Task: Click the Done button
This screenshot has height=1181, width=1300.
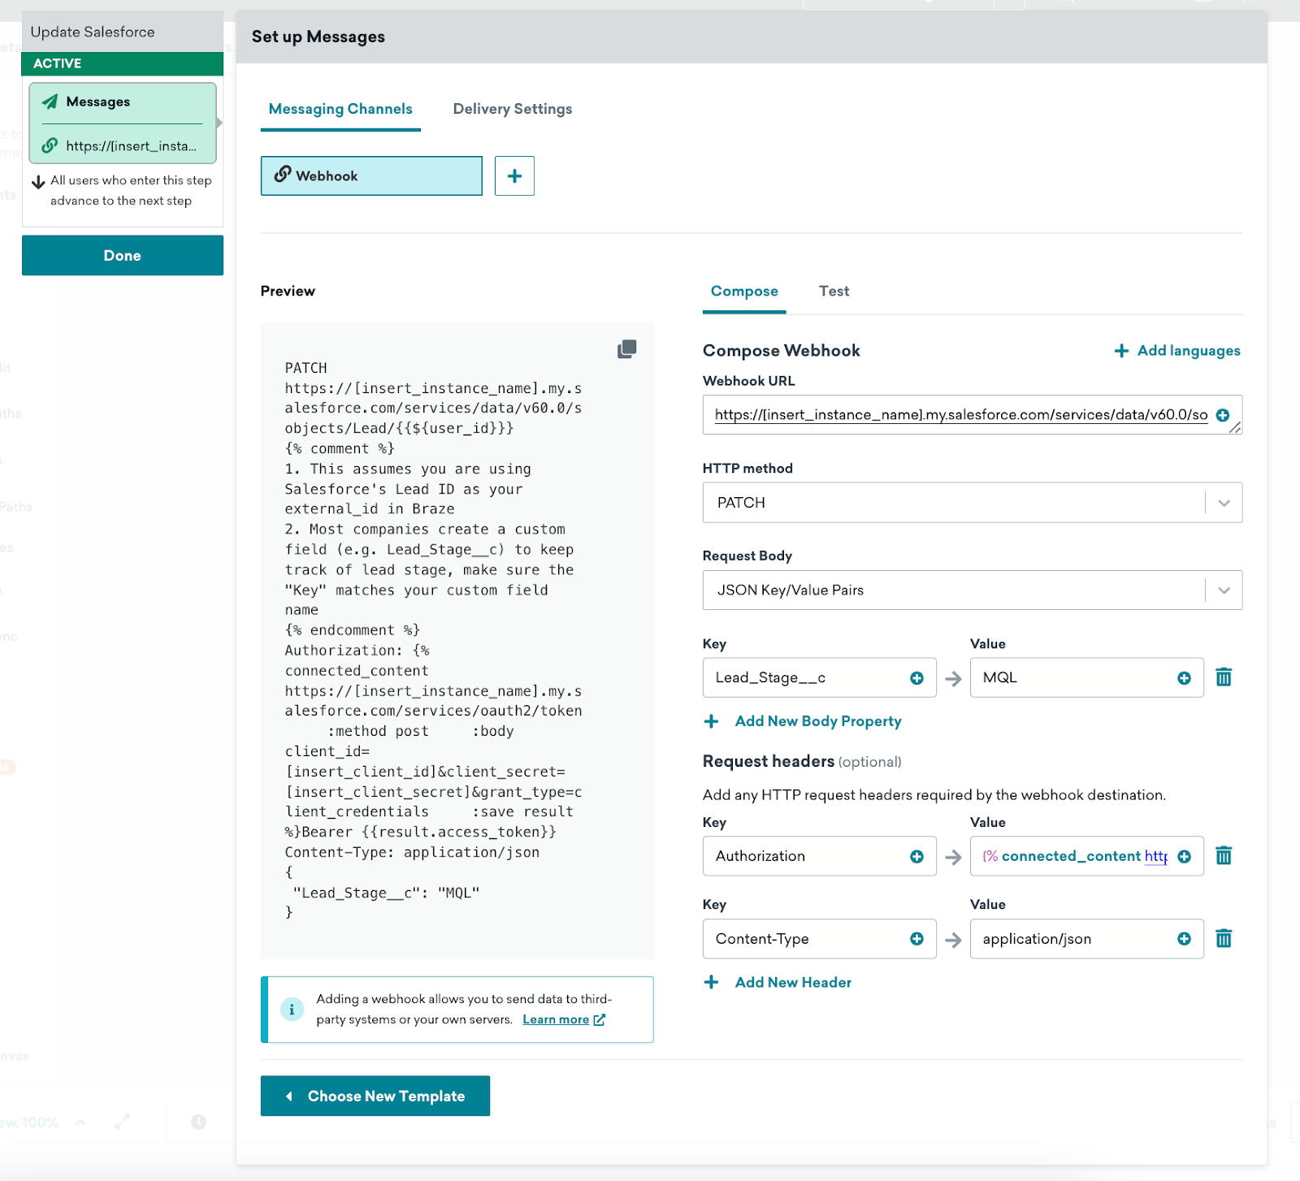Action: 123,255
